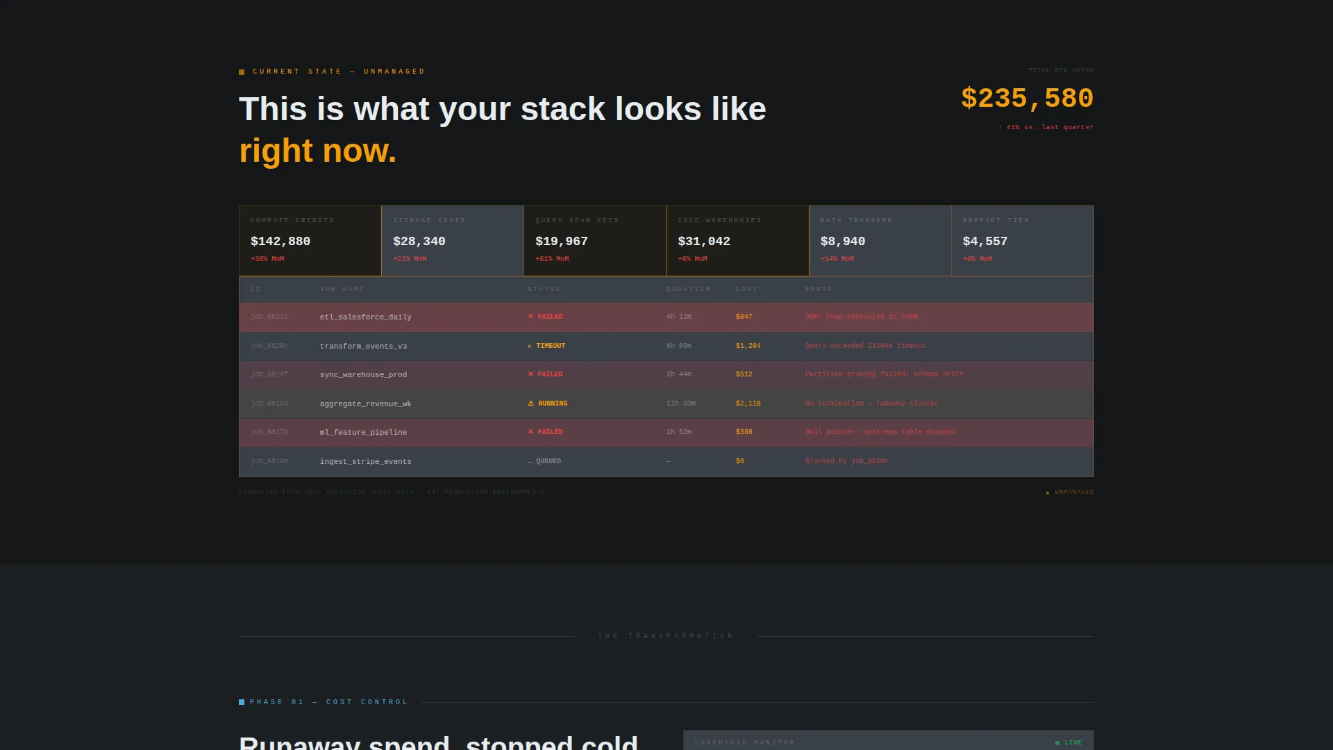Select the Storage Costs card

[453, 240]
